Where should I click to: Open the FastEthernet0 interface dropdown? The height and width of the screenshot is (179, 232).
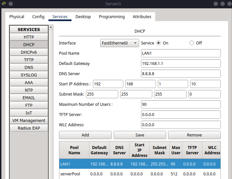(119, 43)
